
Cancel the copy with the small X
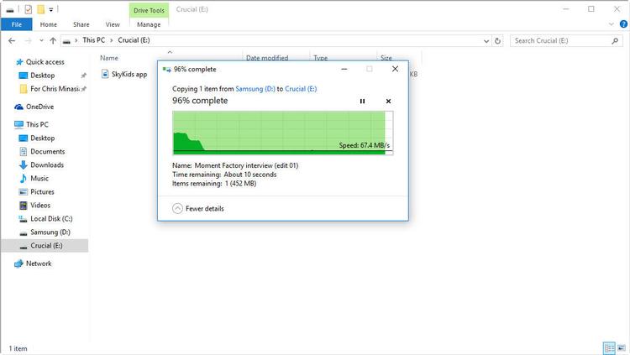(x=388, y=102)
